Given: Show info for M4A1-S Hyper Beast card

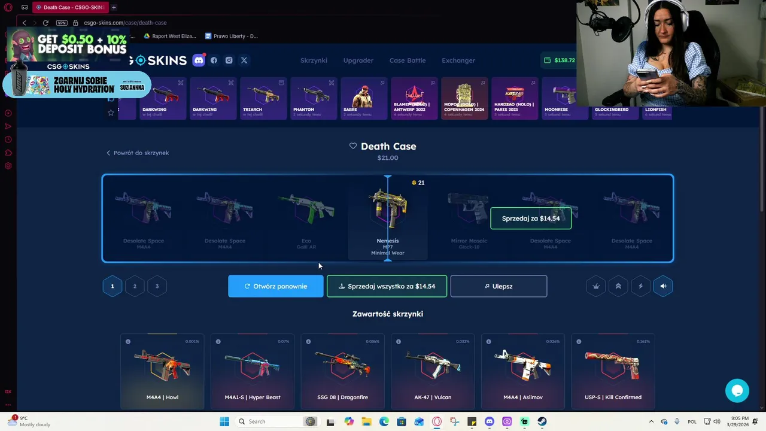Looking at the screenshot, I should tap(218, 341).
